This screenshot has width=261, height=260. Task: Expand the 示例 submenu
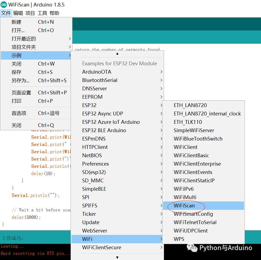click(x=36, y=55)
